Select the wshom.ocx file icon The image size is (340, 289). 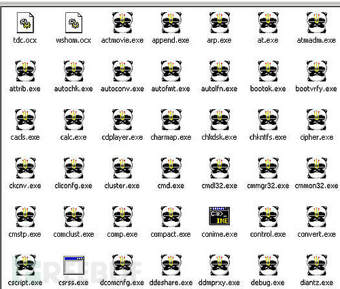[x=73, y=22]
